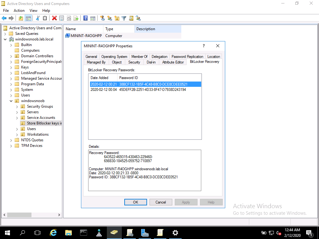Select the Computers container in tree
The width and height of the screenshot is (319, 239).
tap(30, 50)
